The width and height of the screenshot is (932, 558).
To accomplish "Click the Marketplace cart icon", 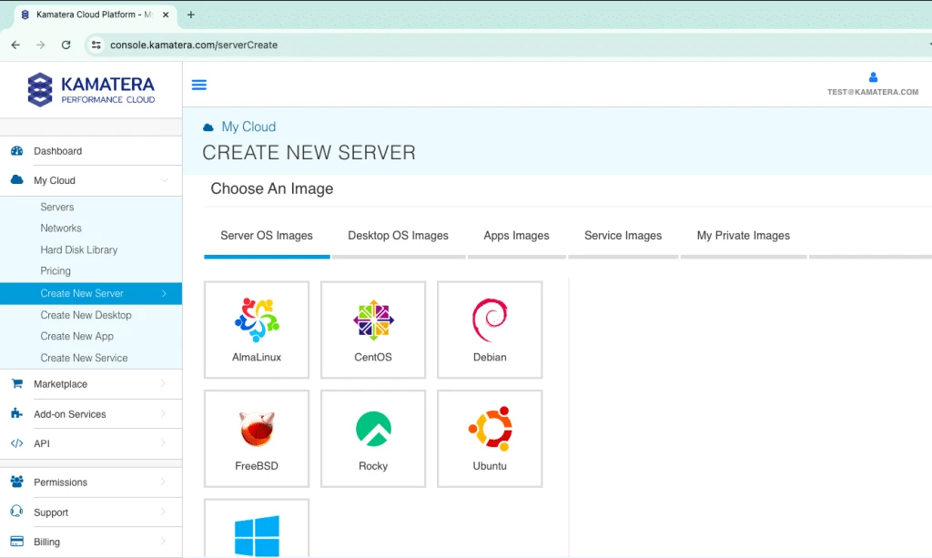I will point(16,383).
